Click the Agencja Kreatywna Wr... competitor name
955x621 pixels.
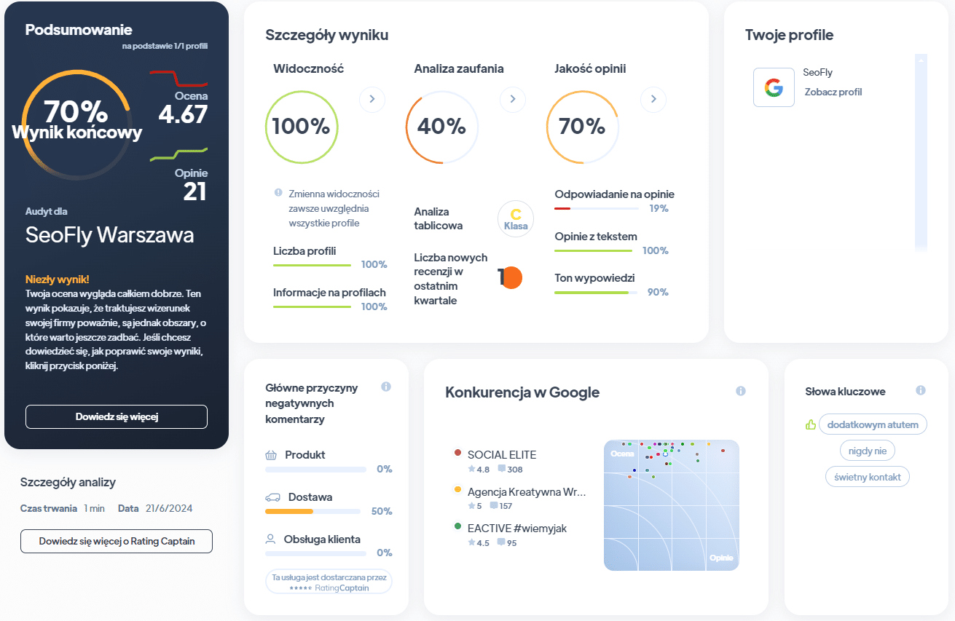click(527, 491)
